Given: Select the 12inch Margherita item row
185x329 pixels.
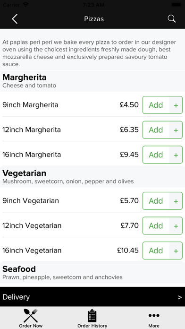Looking at the screenshot, I should (x=92, y=130).
